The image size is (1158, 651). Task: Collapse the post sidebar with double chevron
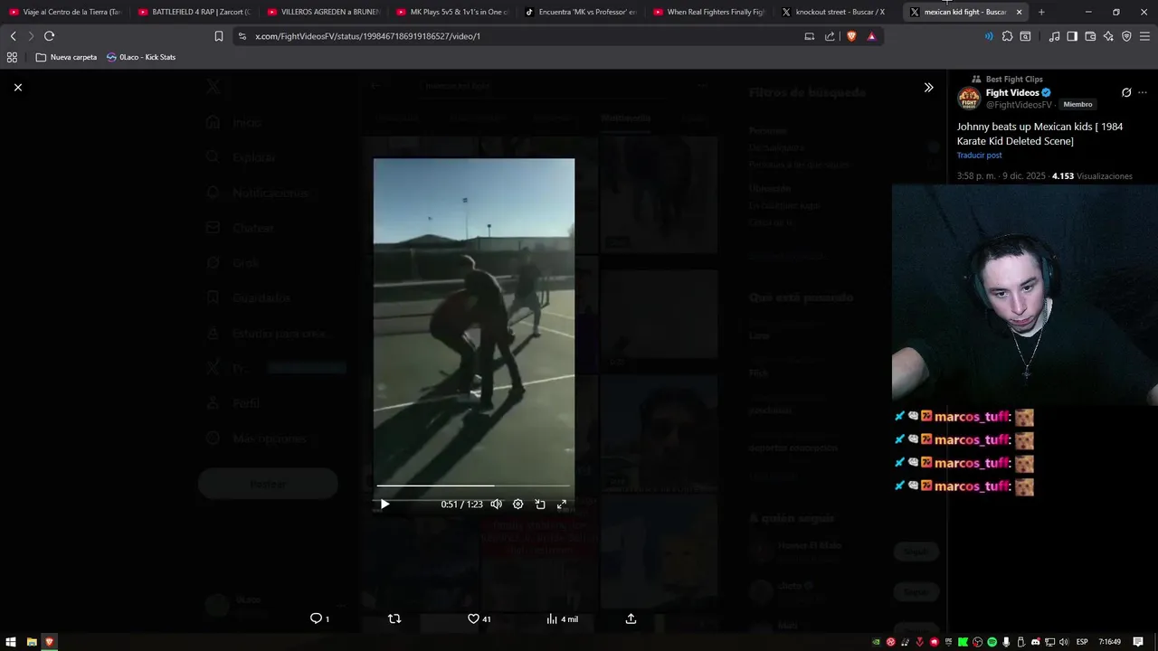[928, 88]
